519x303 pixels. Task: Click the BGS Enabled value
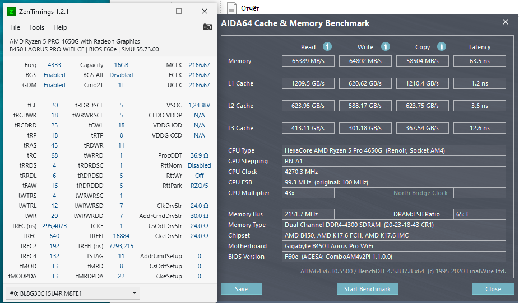(x=54, y=75)
